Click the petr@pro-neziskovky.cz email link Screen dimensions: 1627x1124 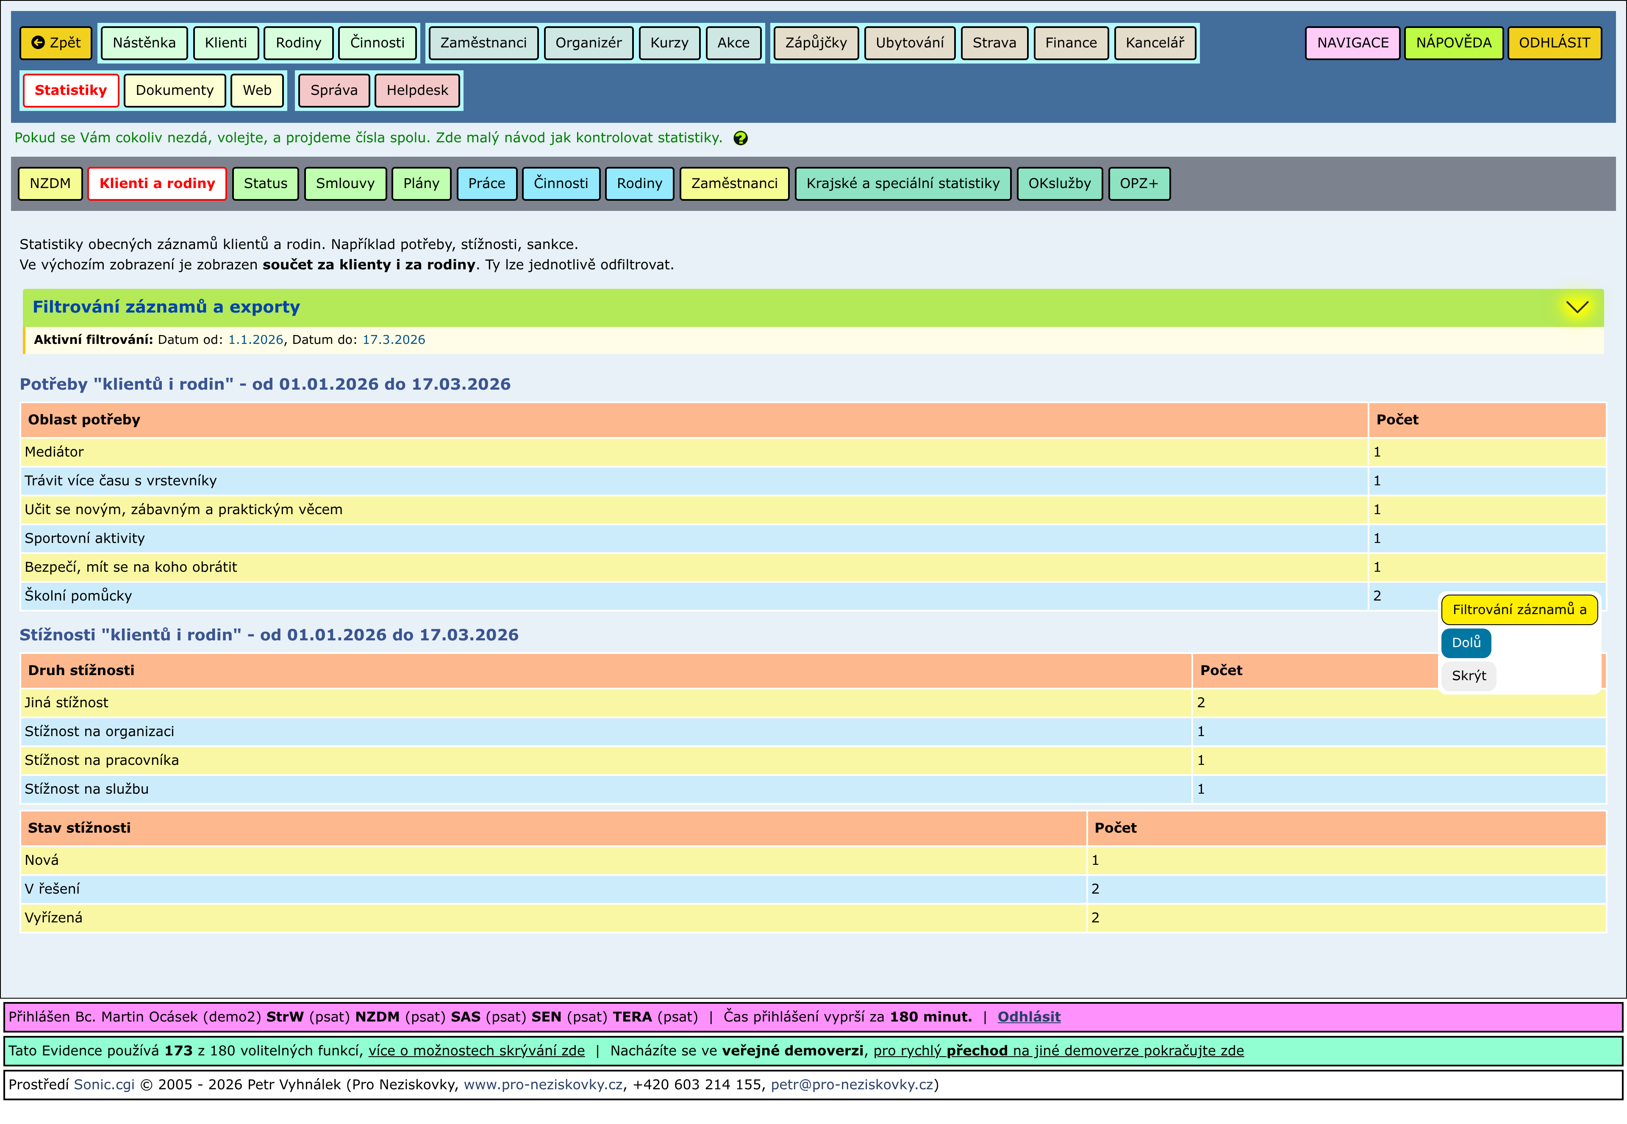click(851, 1085)
